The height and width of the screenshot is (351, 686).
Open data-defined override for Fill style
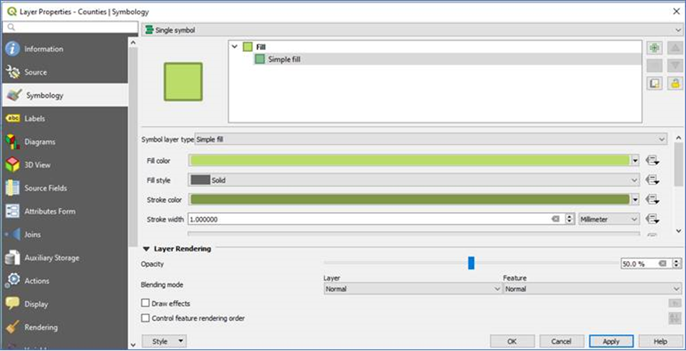(653, 180)
